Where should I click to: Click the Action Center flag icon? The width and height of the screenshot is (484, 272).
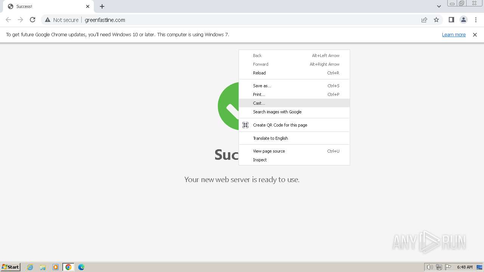[448, 267]
